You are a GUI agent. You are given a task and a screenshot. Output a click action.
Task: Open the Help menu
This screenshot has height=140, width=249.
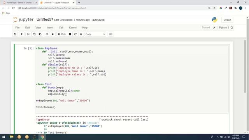85,28
